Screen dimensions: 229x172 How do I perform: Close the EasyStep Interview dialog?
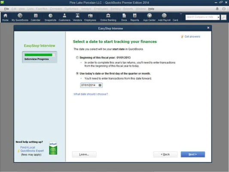(208, 28)
